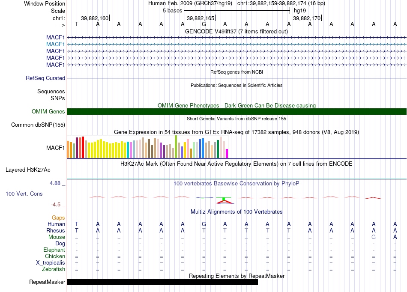Click the 39,882,170 coordinate marker

(307, 18)
